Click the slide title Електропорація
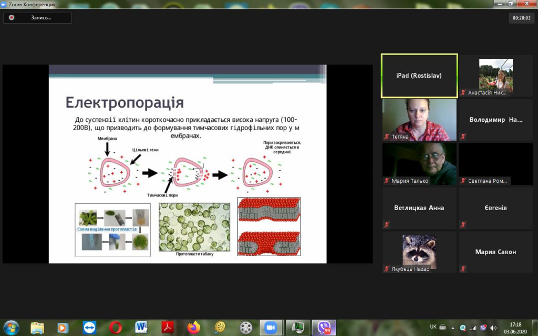Image resolution: width=538 pixels, height=336 pixels. 125,102
